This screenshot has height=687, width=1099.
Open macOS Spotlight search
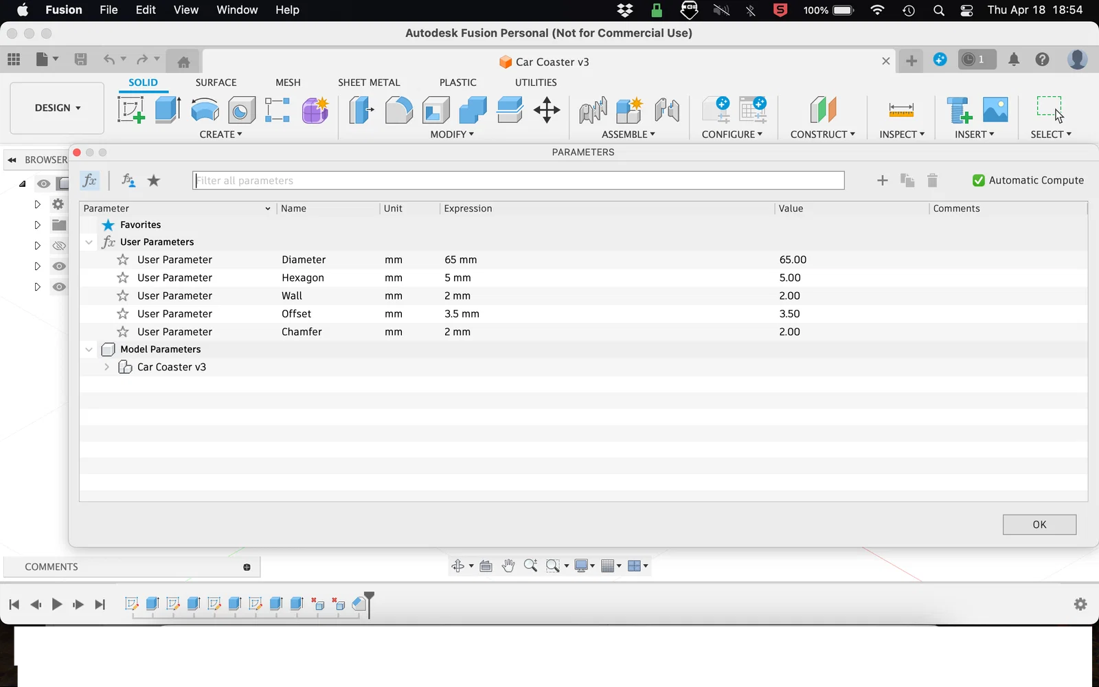[x=939, y=10]
